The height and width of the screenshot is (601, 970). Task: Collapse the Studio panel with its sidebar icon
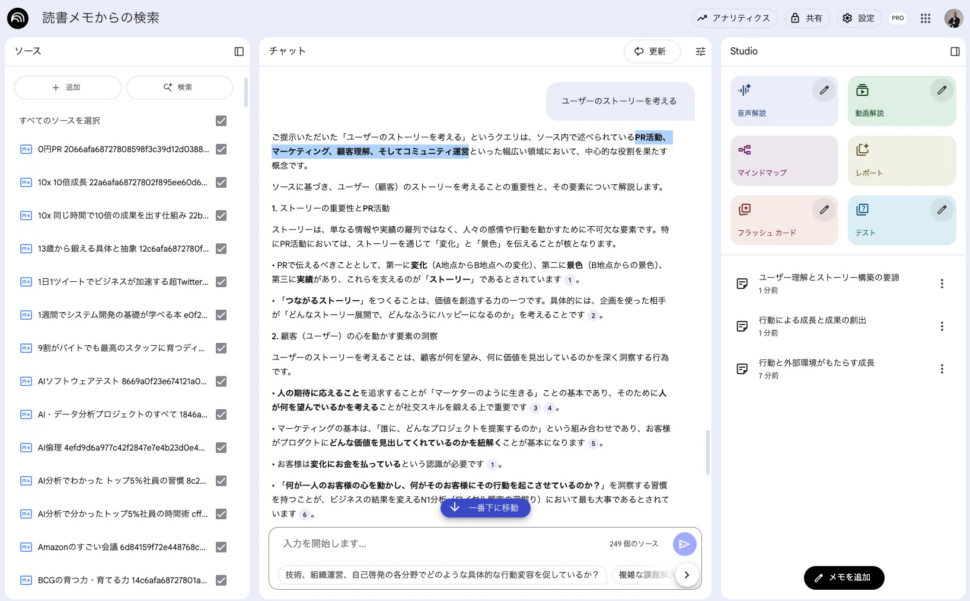pyautogui.click(x=955, y=52)
